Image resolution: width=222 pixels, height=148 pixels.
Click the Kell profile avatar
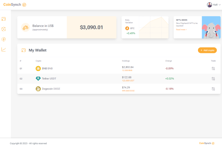(210, 5)
